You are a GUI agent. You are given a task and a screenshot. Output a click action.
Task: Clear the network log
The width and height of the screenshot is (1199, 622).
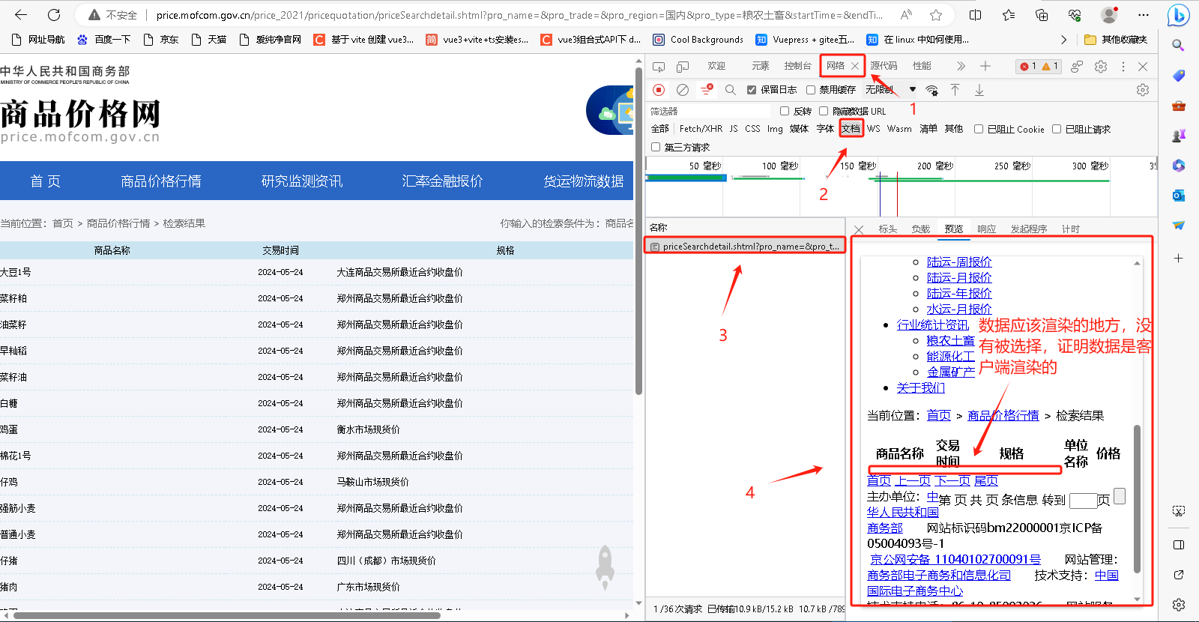[683, 90]
